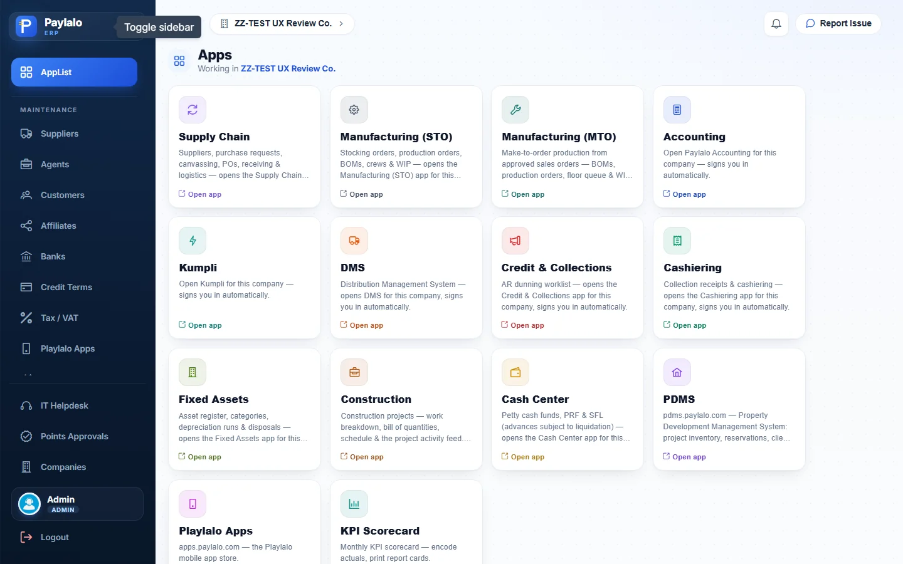Click the Paylalo ERP logo icon

(x=26, y=26)
